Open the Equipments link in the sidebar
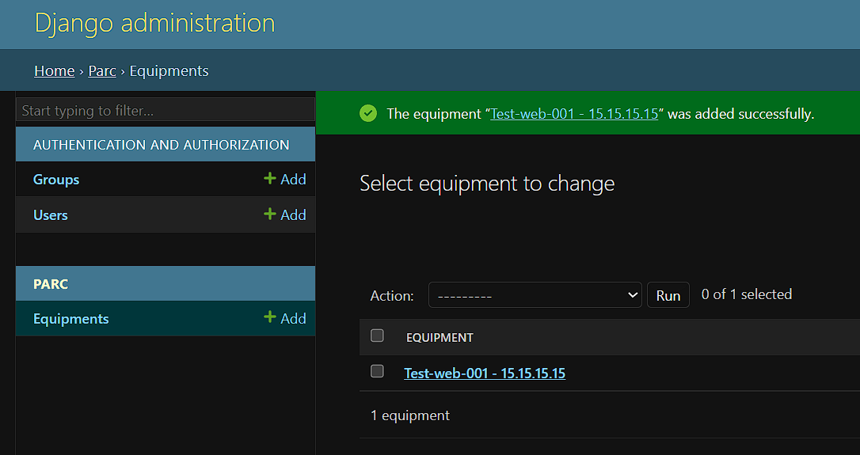 (70, 318)
